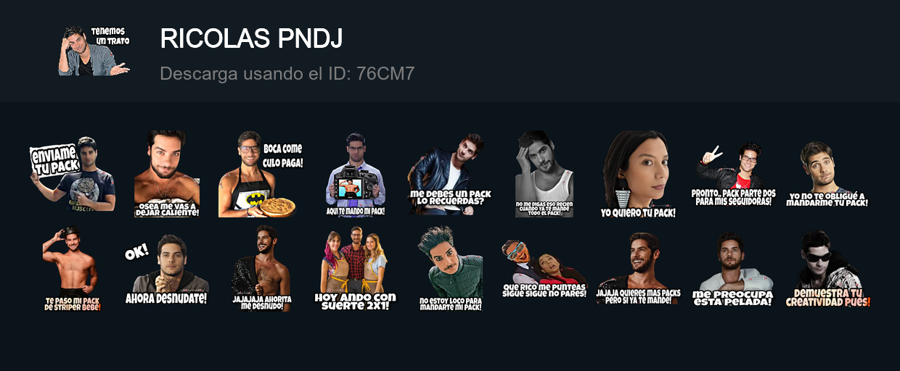Click the 'OK! Ahora desnudate' sticker
Viewport: 900px width, 371px height.
(x=167, y=269)
